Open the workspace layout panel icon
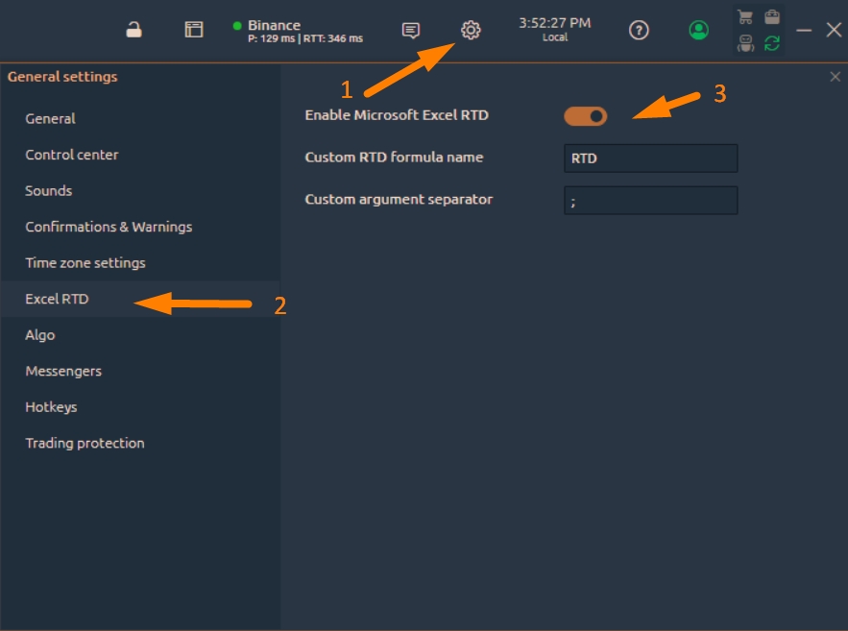This screenshot has width=848, height=631. click(x=194, y=30)
